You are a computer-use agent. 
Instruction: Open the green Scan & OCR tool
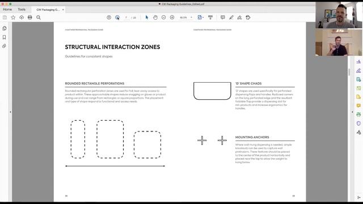(358, 114)
